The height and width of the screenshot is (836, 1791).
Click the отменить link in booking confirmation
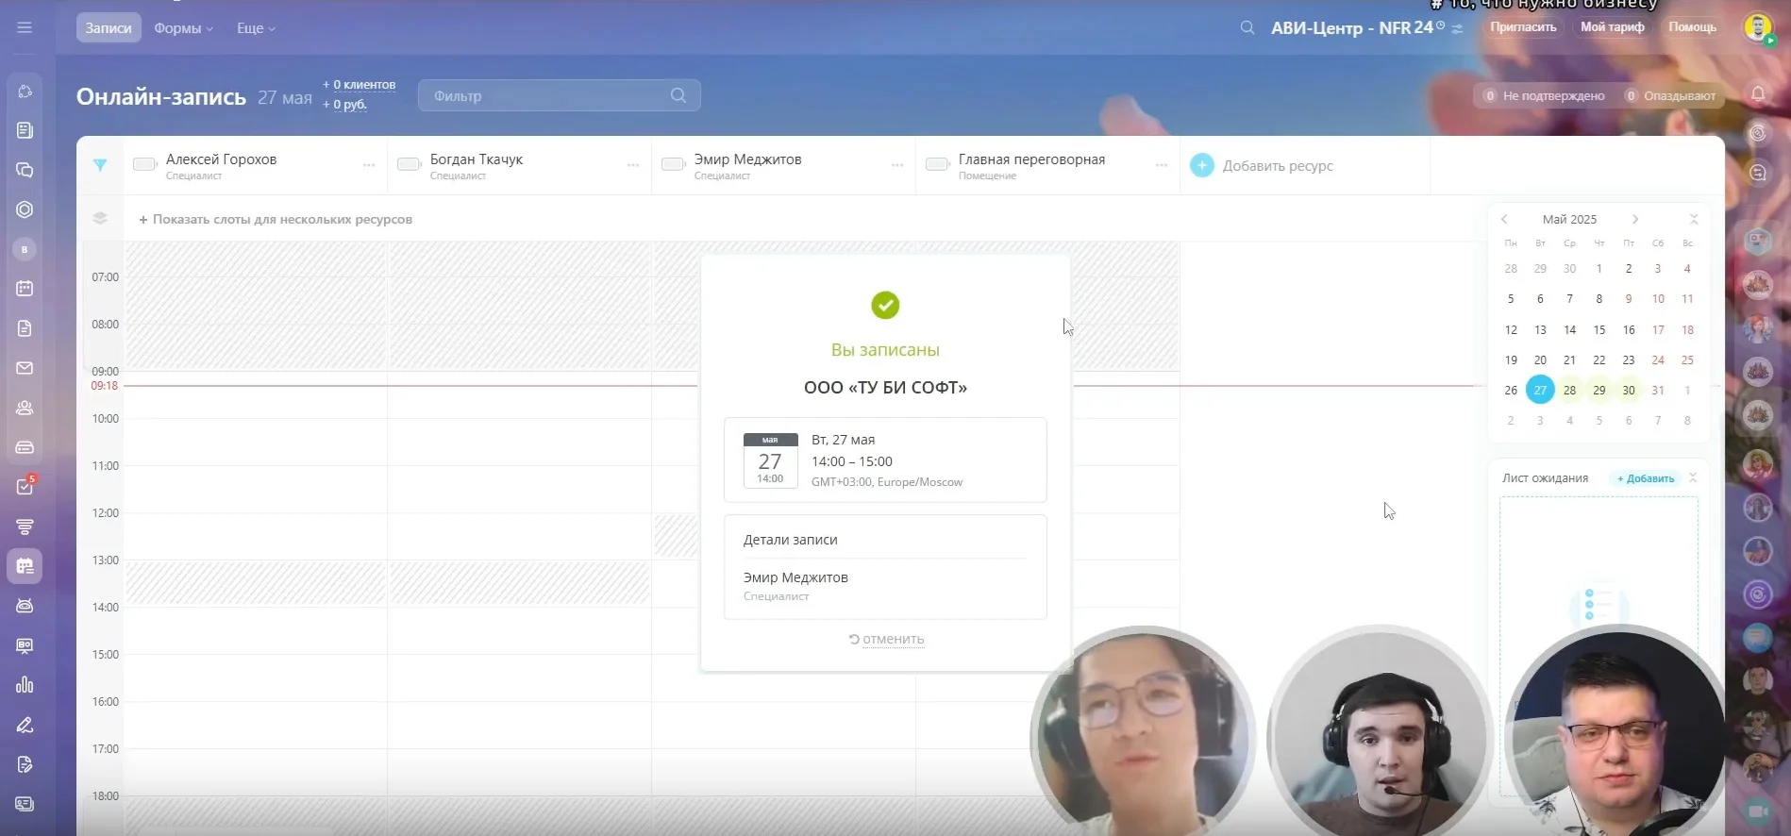(x=892, y=639)
